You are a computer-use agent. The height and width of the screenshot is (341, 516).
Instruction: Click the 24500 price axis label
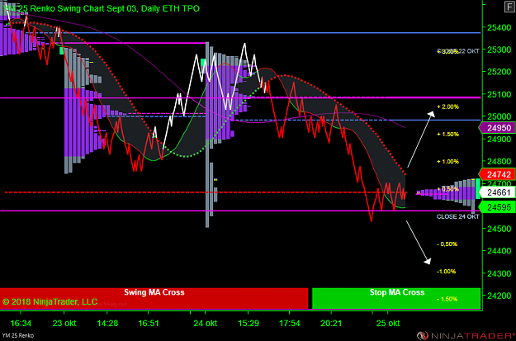[499, 229]
